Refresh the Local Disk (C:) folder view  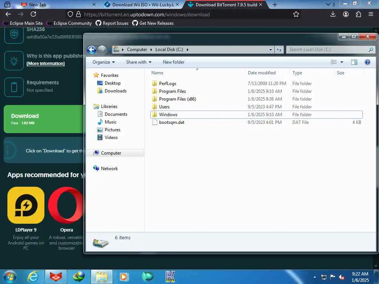(279, 50)
